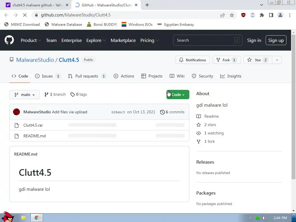Click the Sign in link

point(254,40)
